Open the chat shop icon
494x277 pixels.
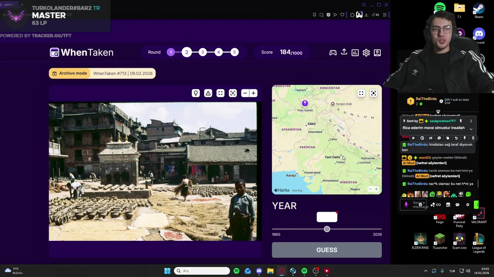448,205
